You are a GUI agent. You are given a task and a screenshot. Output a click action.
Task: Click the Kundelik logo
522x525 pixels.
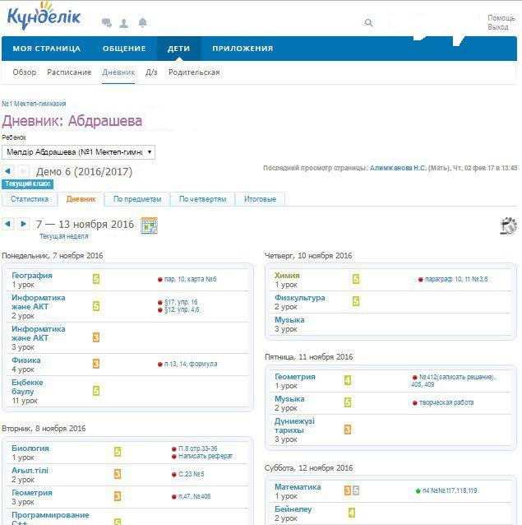click(x=44, y=17)
